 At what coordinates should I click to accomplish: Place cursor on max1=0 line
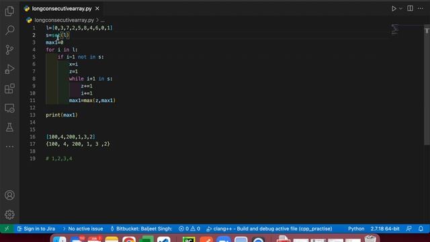click(54, 42)
